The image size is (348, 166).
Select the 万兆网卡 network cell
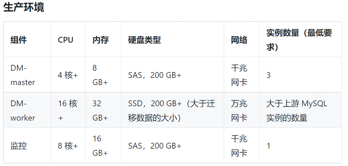pos(239,111)
